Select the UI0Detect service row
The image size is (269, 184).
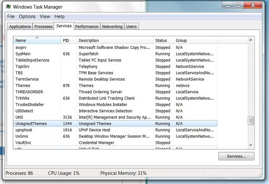(115, 111)
